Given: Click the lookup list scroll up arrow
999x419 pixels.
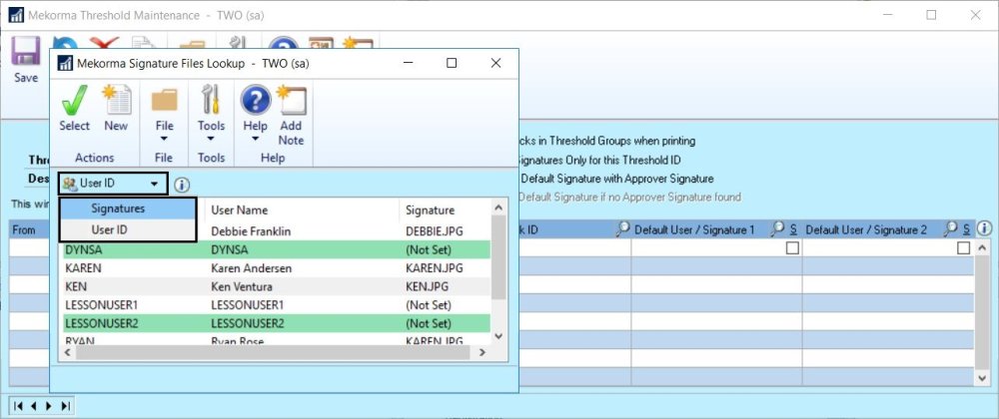Looking at the screenshot, I should (499, 208).
